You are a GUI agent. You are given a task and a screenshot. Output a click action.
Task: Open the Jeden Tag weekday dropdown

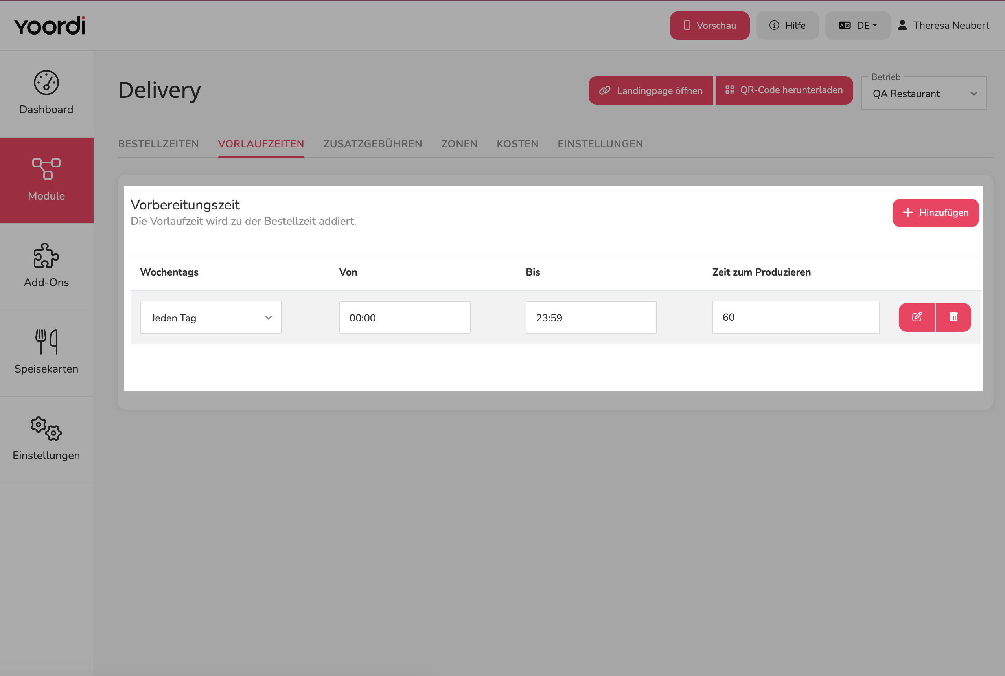210,318
